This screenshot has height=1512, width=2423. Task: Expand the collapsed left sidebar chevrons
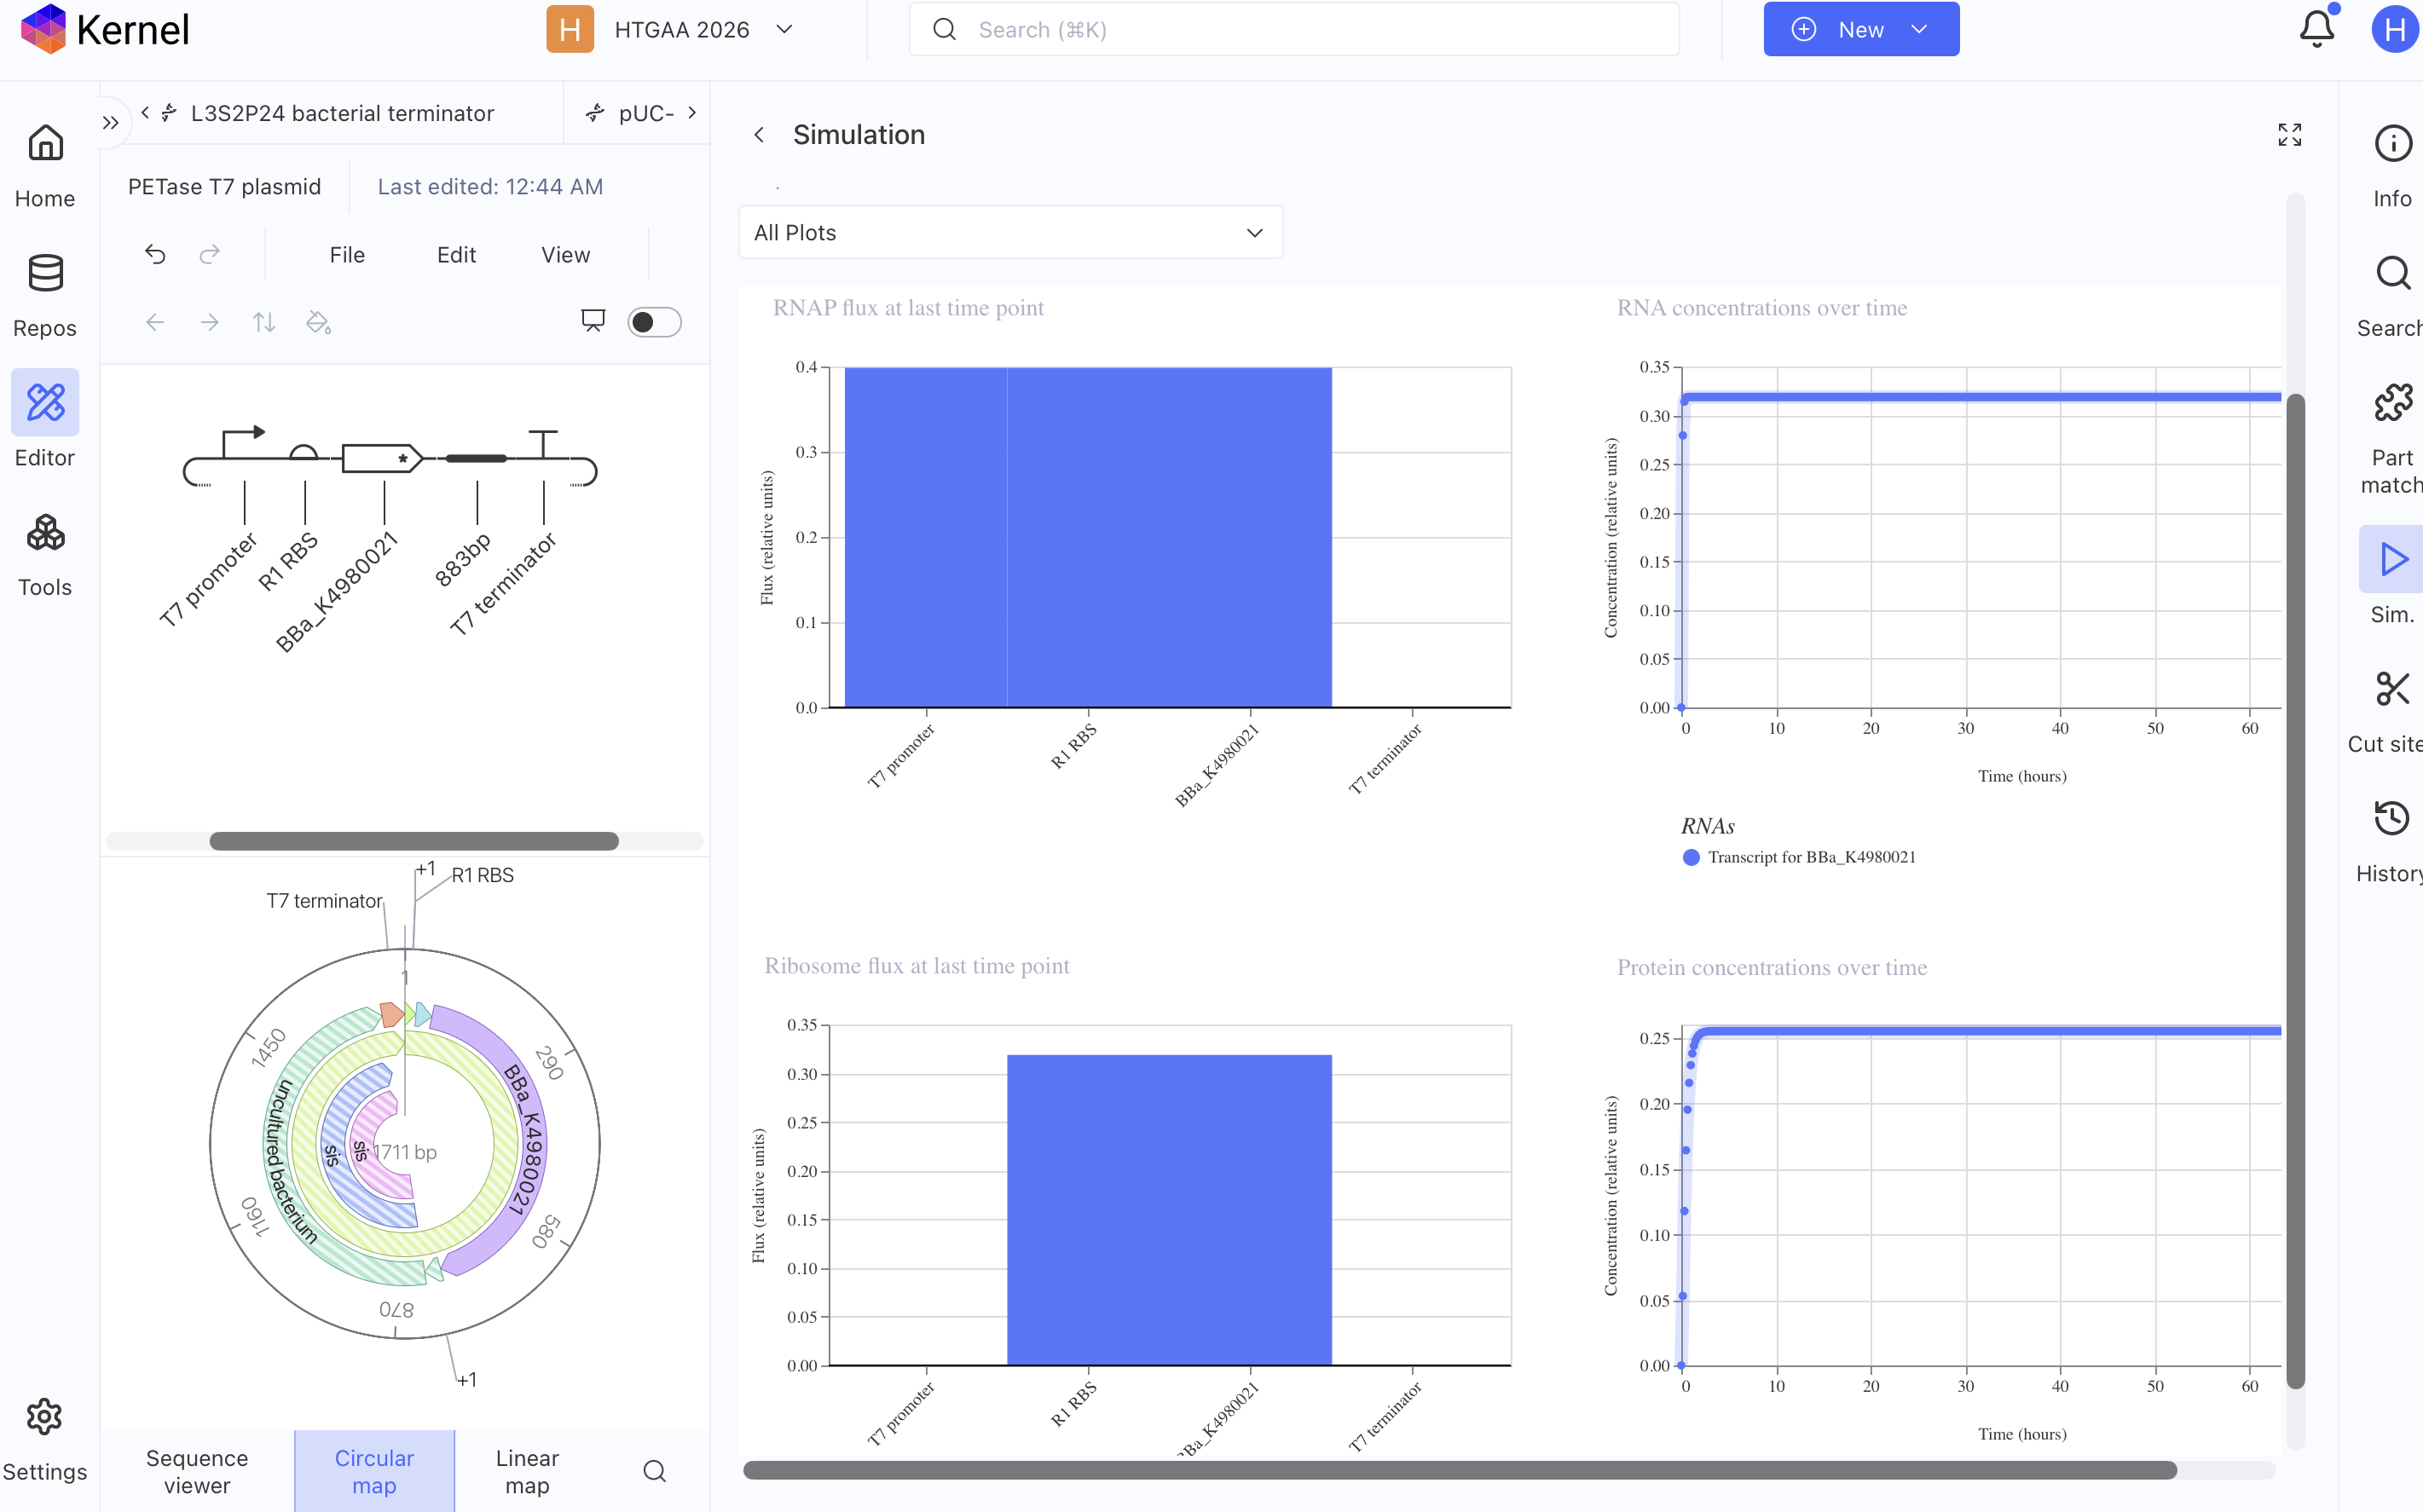point(110,123)
